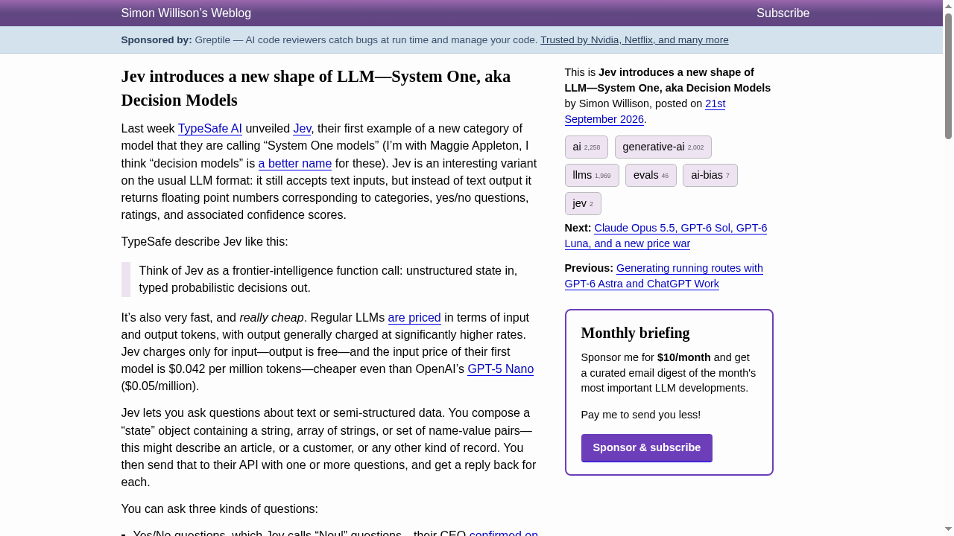
Task: Click the Sponsor & subscribe button
Action: [647, 448]
